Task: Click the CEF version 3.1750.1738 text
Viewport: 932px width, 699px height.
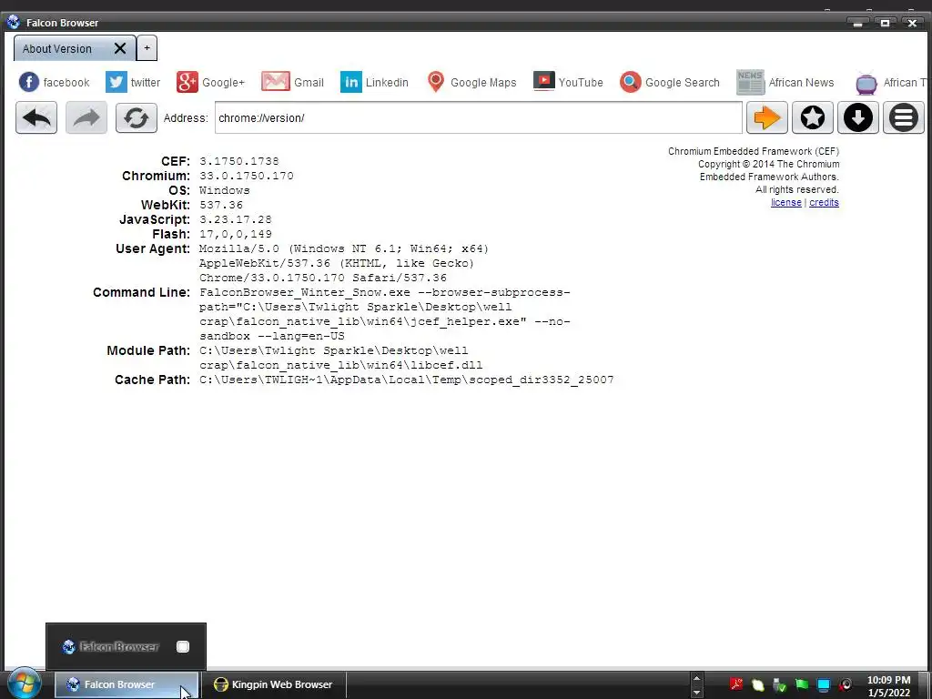Action: (x=239, y=161)
